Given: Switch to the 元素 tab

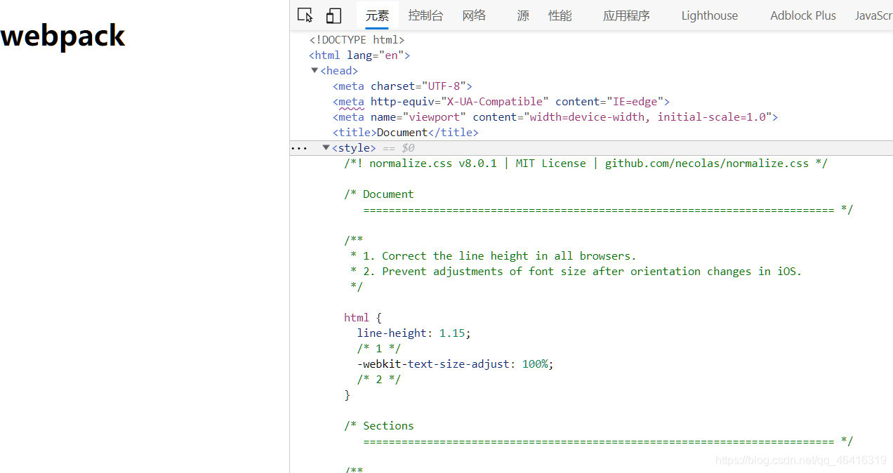Looking at the screenshot, I should pos(377,15).
